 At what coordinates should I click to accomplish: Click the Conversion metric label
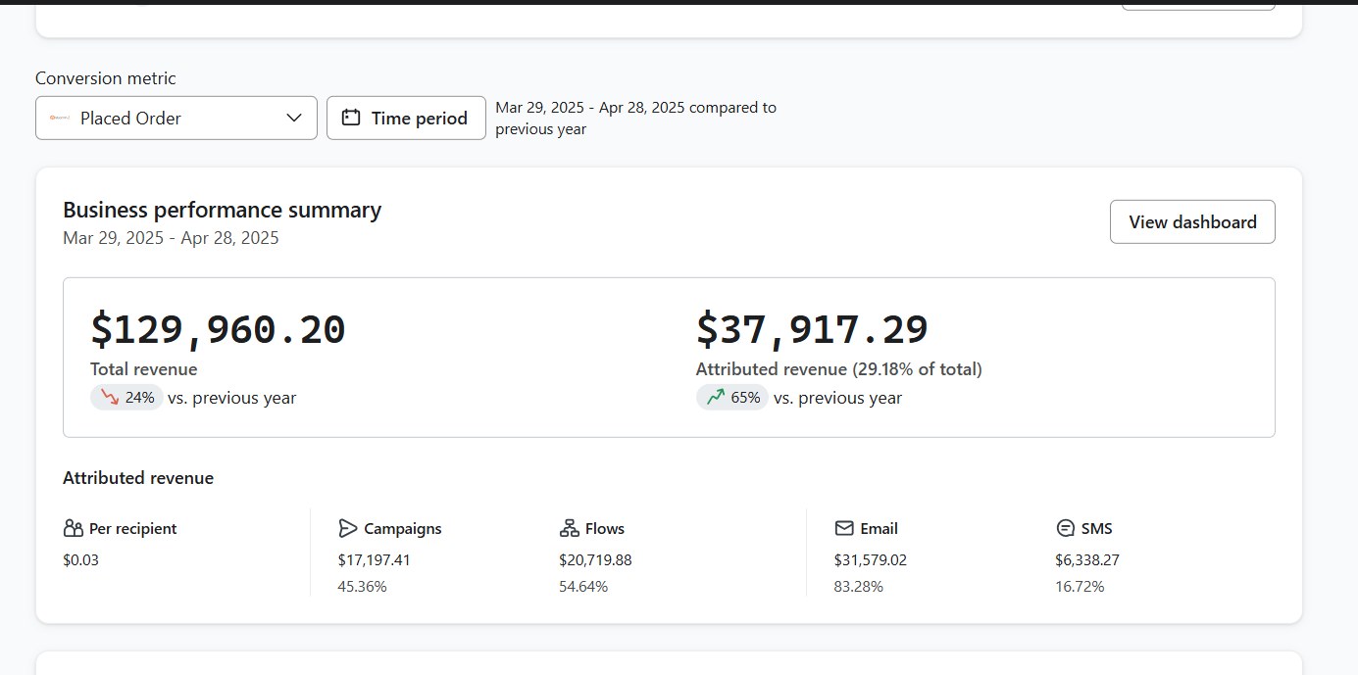click(x=106, y=78)
